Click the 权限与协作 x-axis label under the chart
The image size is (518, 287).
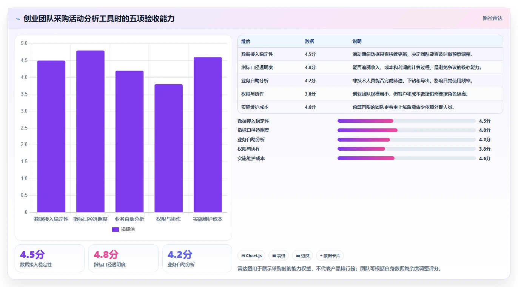tap(168, 219)
